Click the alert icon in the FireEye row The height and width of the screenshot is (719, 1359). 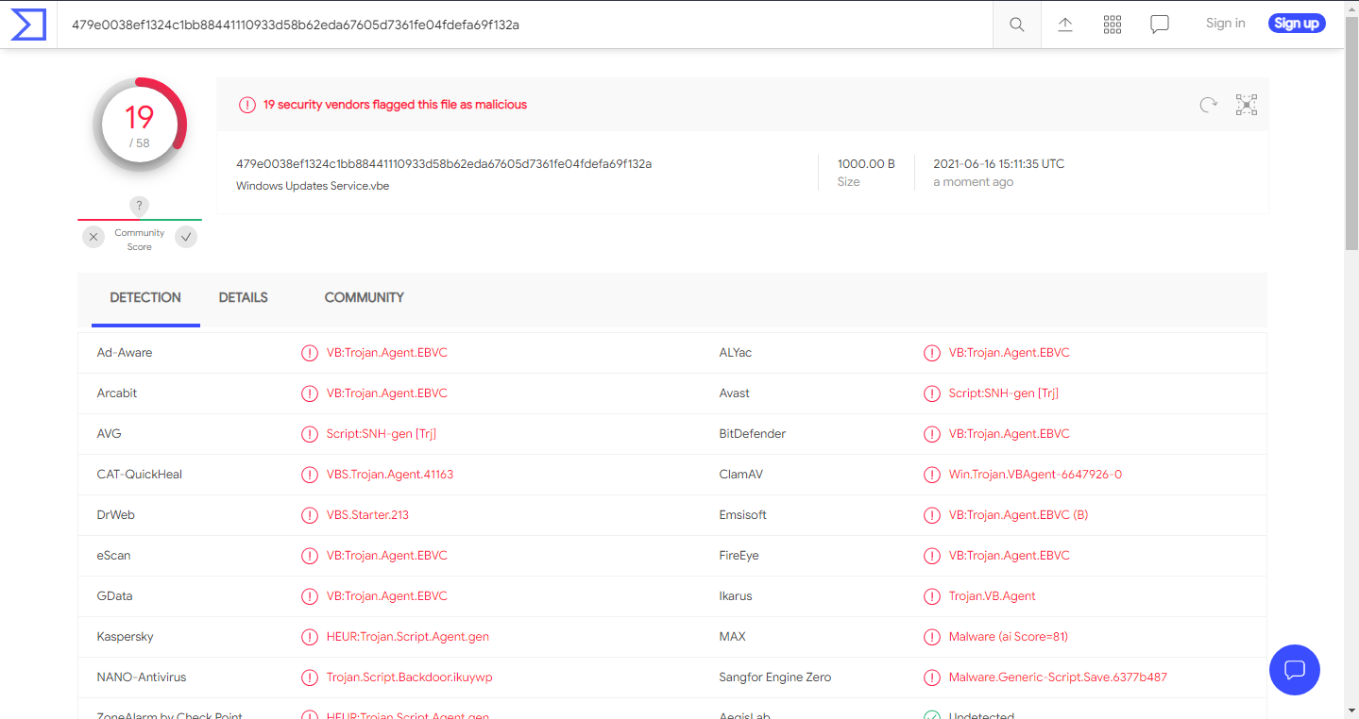coord(932,556)
